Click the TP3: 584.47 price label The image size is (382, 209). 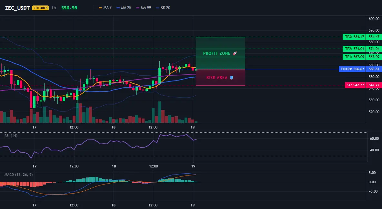click(x=354, y=37)
